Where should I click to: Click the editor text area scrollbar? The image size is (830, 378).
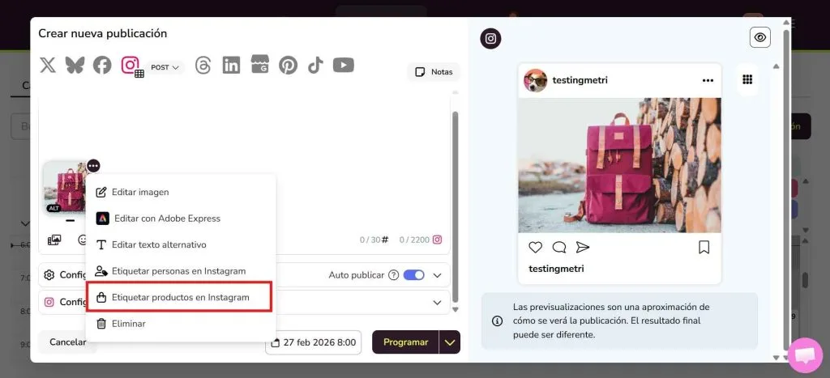click(x=456, y=206)
